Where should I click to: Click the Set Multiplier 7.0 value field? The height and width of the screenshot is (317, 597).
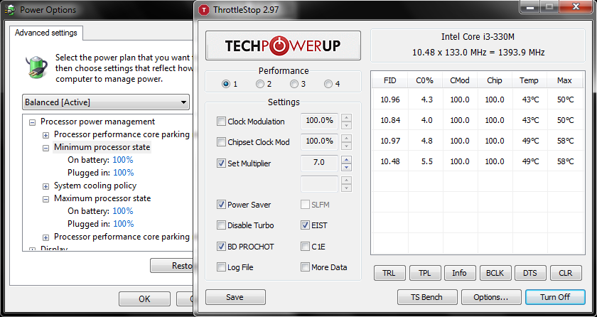(x=319, y=163)
